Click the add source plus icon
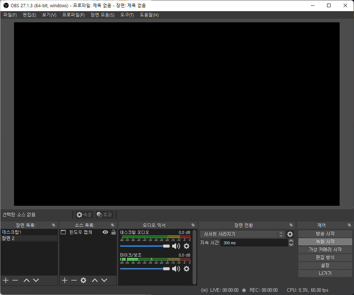Screen dimensions: 354x295 65,280
